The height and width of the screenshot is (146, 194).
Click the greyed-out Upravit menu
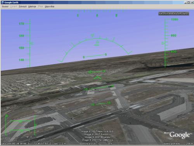pyautogui.click(x=14, y=7)
